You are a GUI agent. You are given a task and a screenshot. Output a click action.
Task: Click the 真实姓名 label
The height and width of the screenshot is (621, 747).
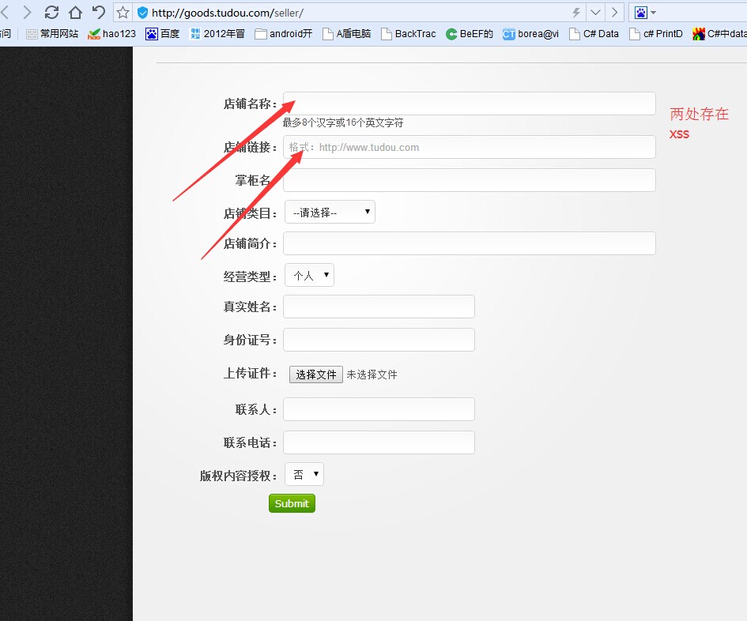tap(250, 307)
